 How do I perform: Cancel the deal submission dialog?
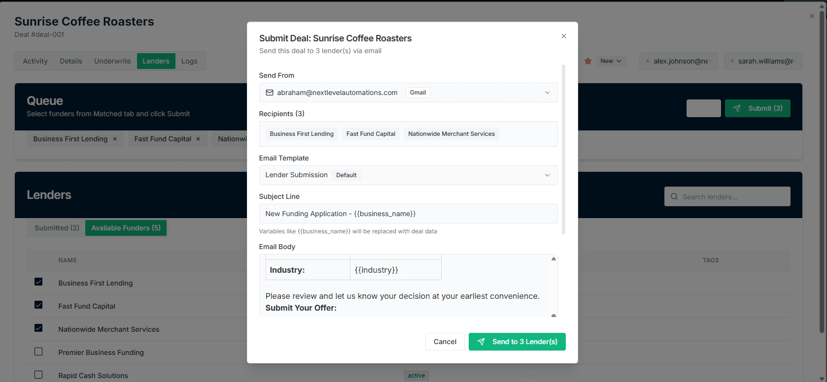coord(445,341)
